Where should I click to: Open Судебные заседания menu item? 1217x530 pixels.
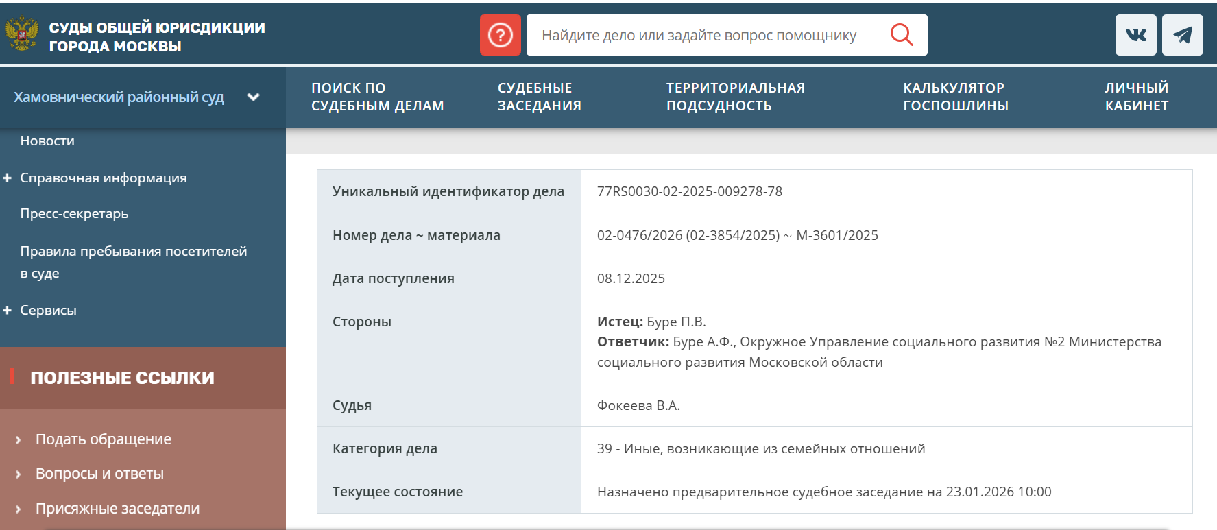click(x=540, y=97)
